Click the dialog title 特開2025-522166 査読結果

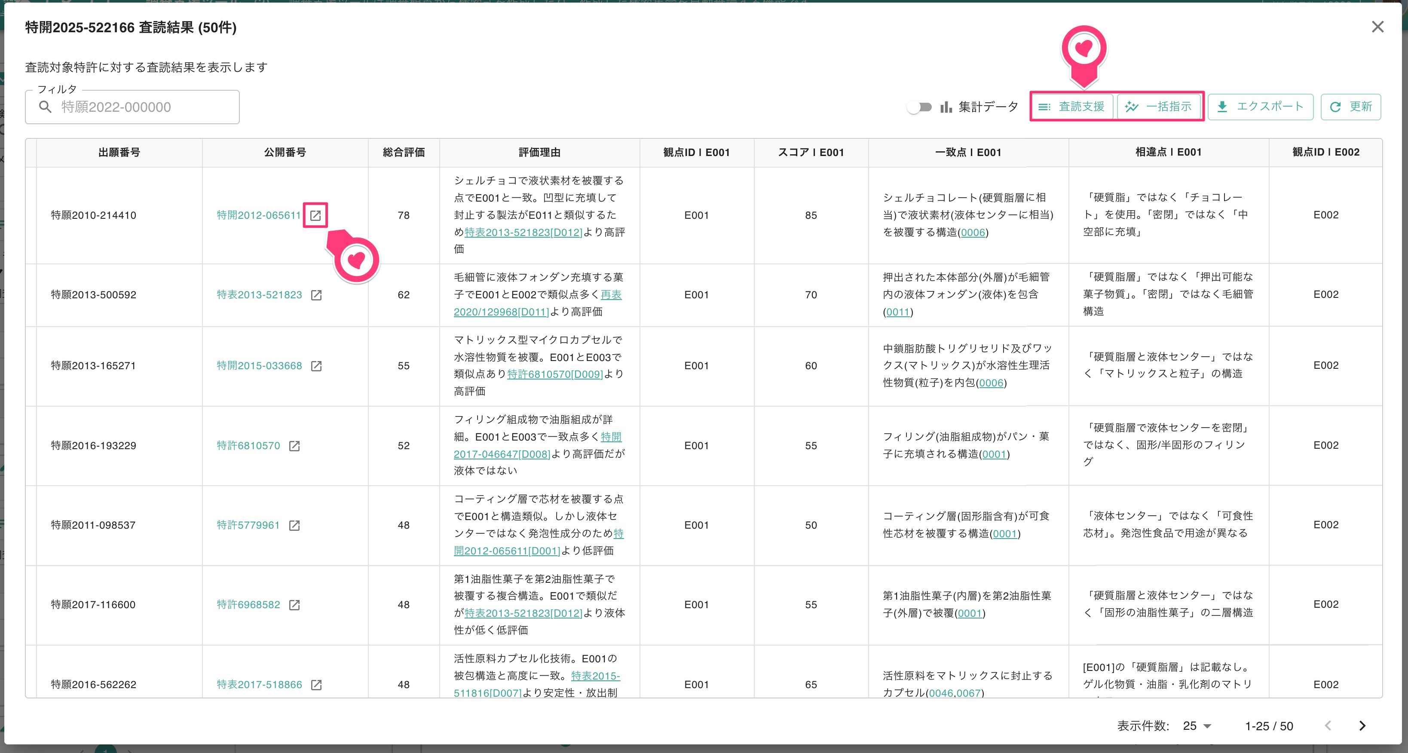tap(131, 28)
